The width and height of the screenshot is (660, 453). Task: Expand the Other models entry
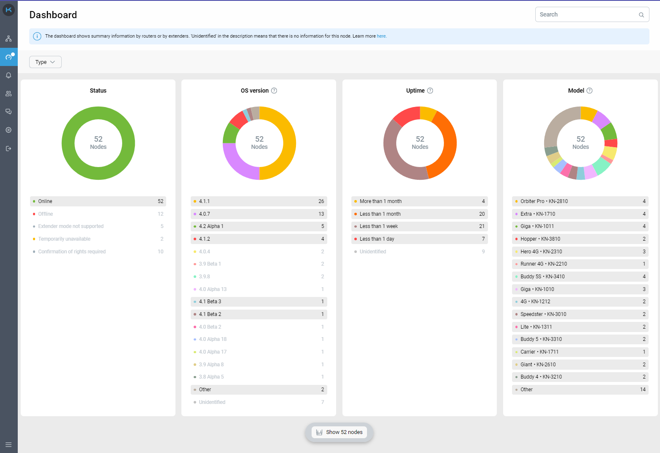pos(580,389)
